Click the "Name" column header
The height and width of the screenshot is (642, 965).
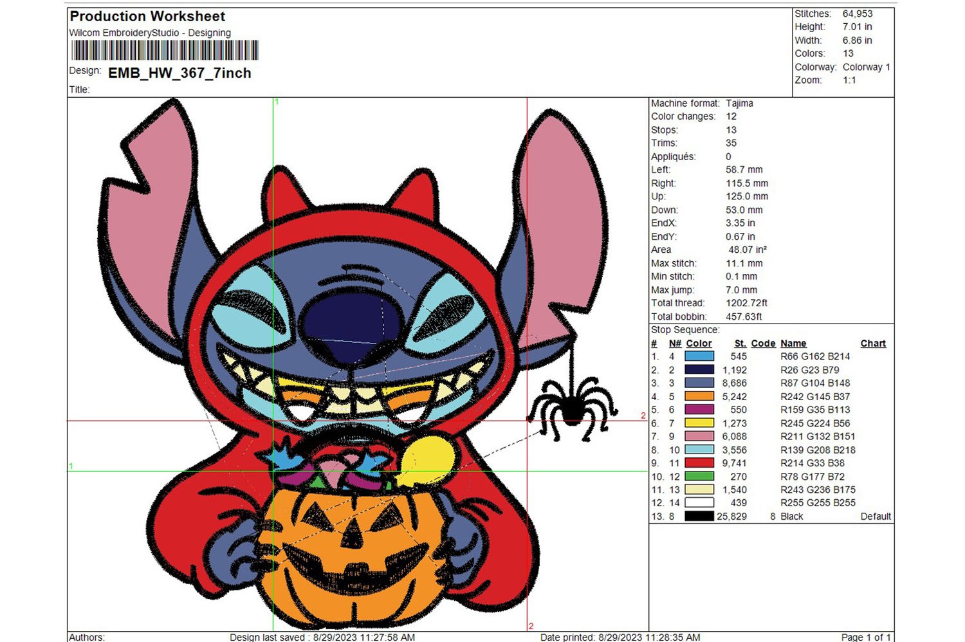pos(793,344)
